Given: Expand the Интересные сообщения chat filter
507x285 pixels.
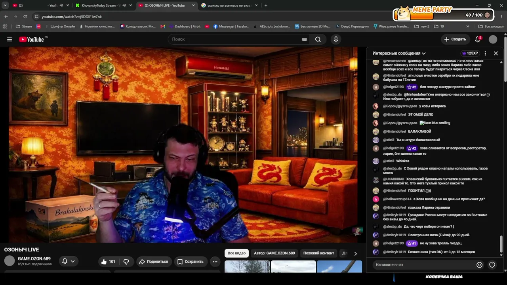Looking at the screenshot, I should click(399, 53).
